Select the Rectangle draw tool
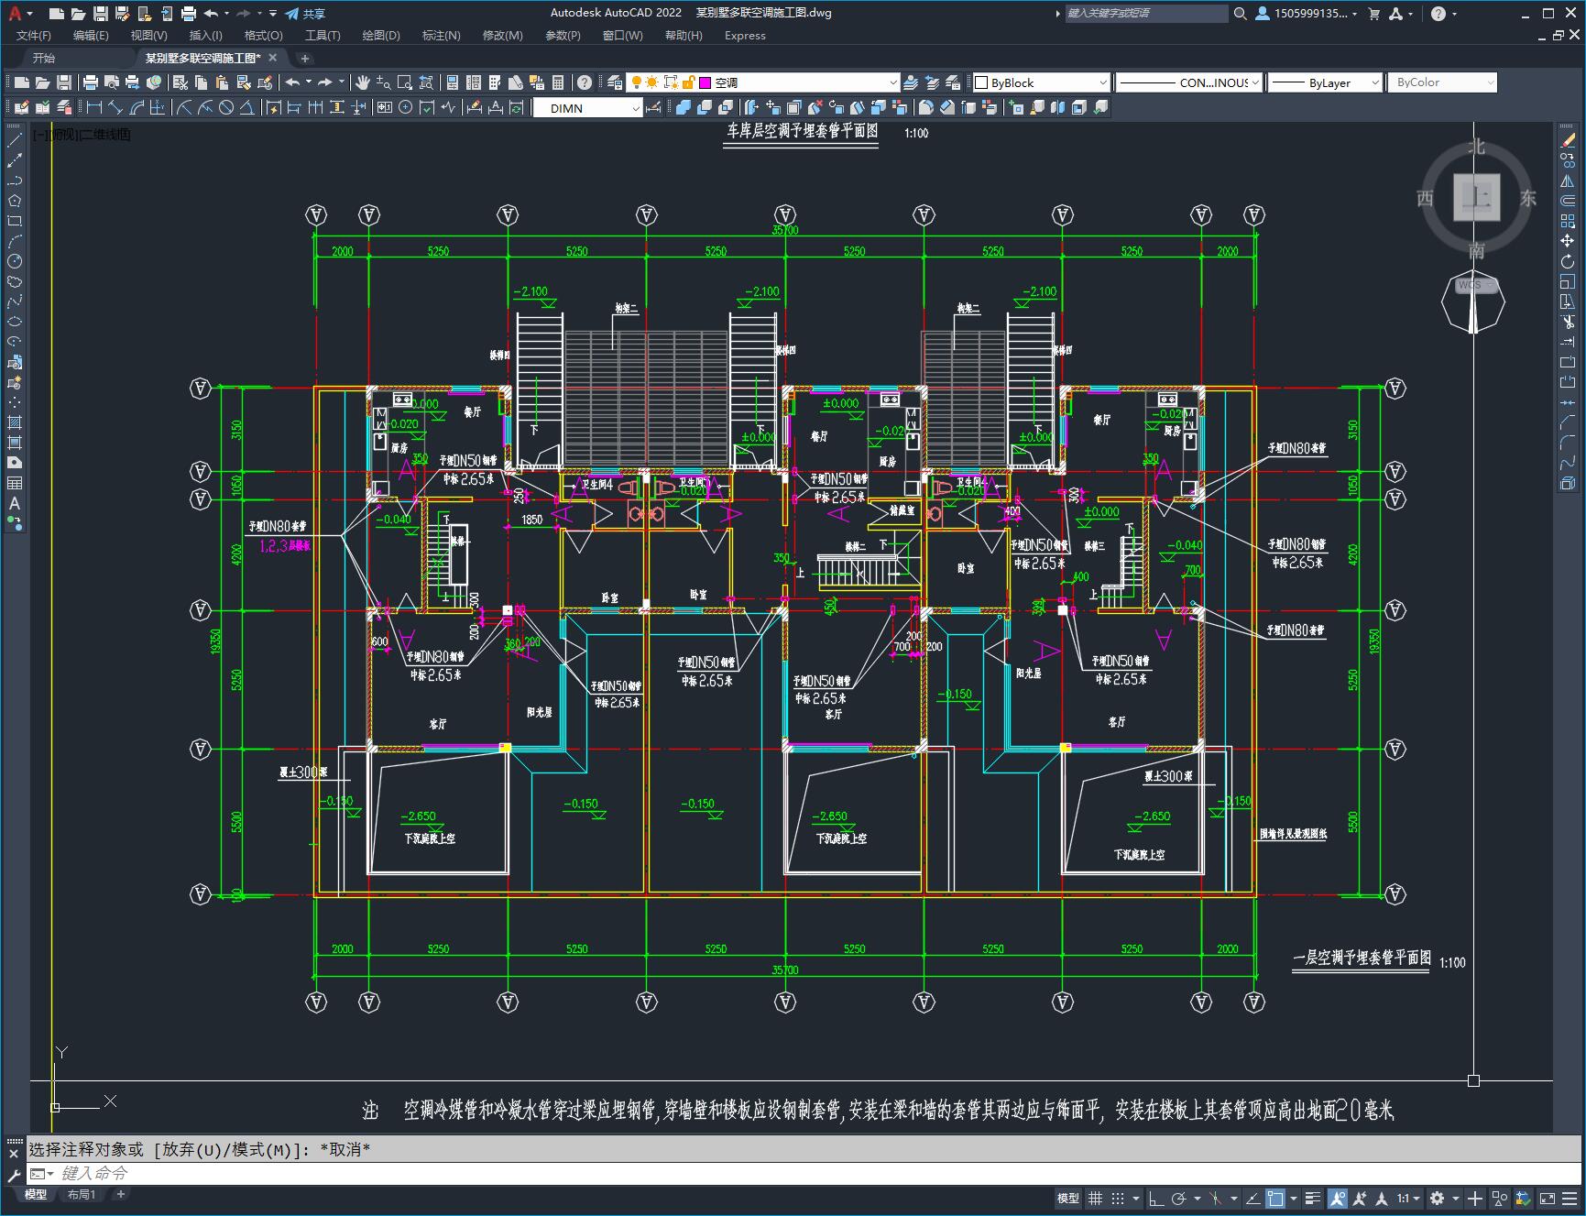The width and height of the screenshot is (1586, 1216). point(15,221)
